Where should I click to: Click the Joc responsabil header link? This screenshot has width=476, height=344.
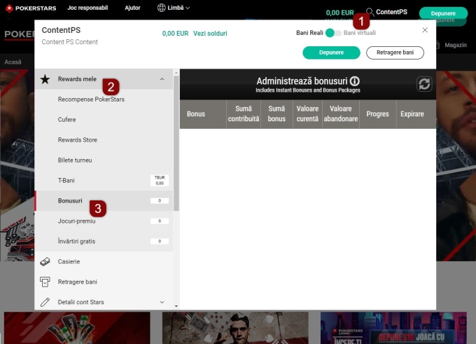[x=87, y=8]
